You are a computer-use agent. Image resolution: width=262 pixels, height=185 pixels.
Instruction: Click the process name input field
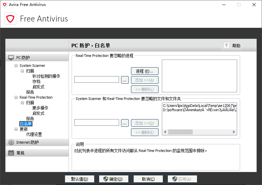(x=97, y=79)
